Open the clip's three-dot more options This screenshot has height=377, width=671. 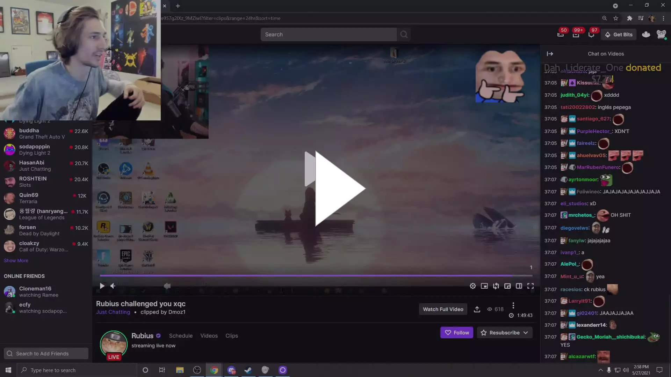coord(513,305)
